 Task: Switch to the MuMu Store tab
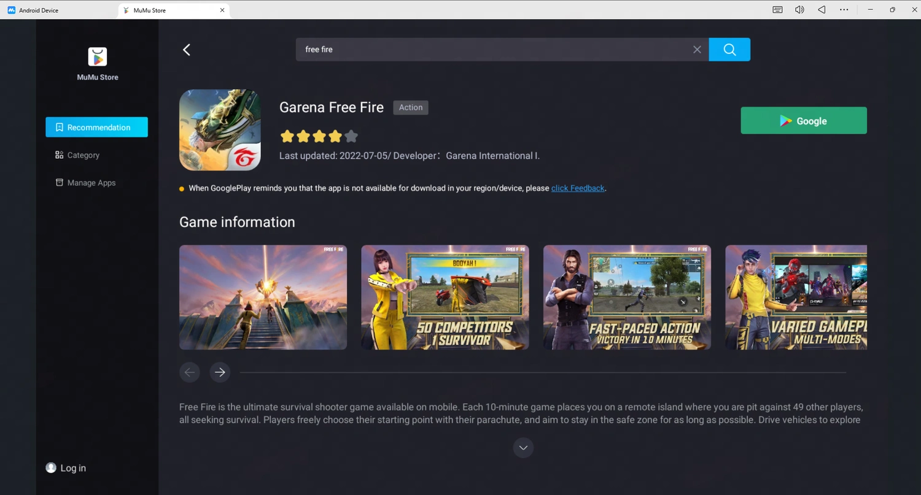click(148, 10)
